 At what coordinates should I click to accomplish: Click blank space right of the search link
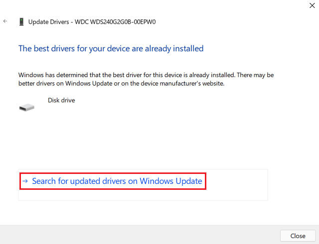pos(237,181)
